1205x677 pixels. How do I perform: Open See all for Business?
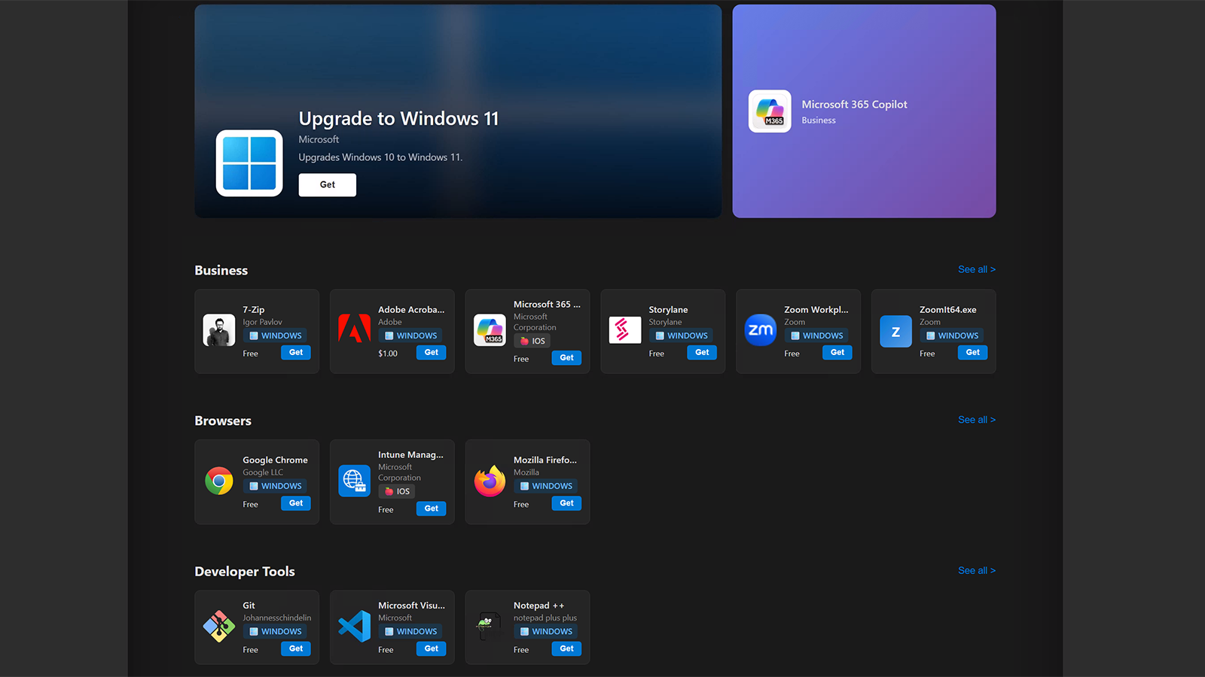(x=976, y=269)
